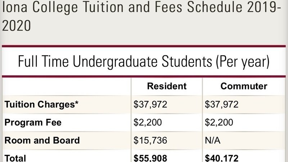This screenshot has height=162, width=288.
Task: Select the Commuter total $40,172
Action: (x=222, y=157)
